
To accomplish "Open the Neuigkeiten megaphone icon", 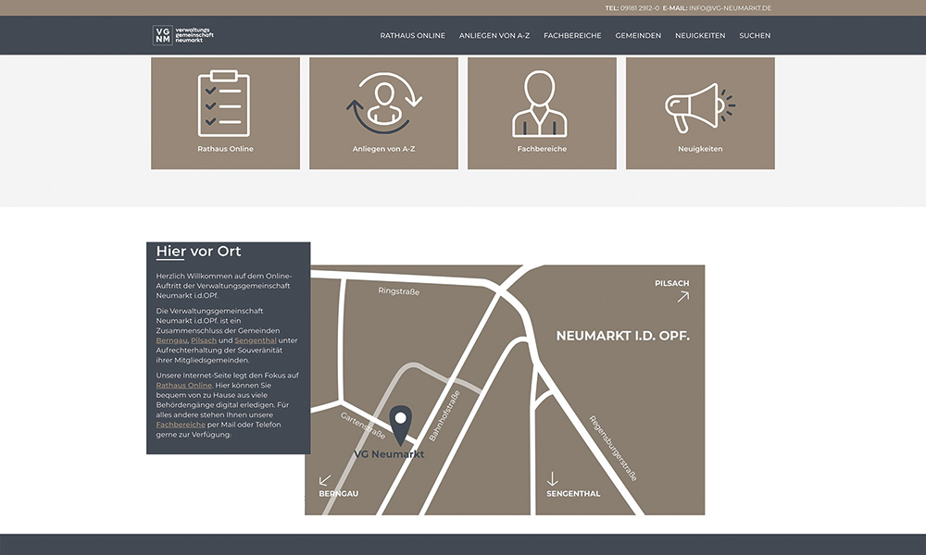I will point(700,108).
